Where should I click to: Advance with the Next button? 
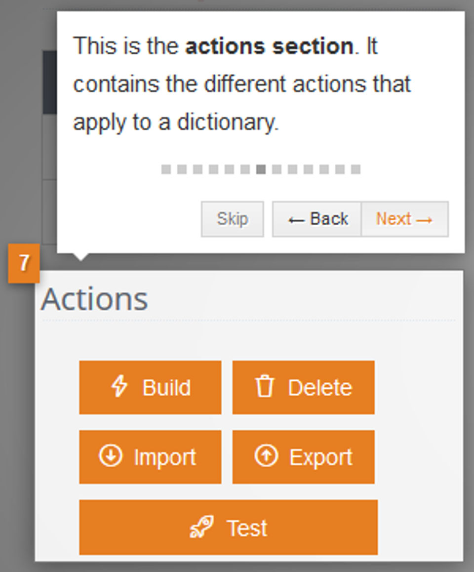(x=404, y=219)
